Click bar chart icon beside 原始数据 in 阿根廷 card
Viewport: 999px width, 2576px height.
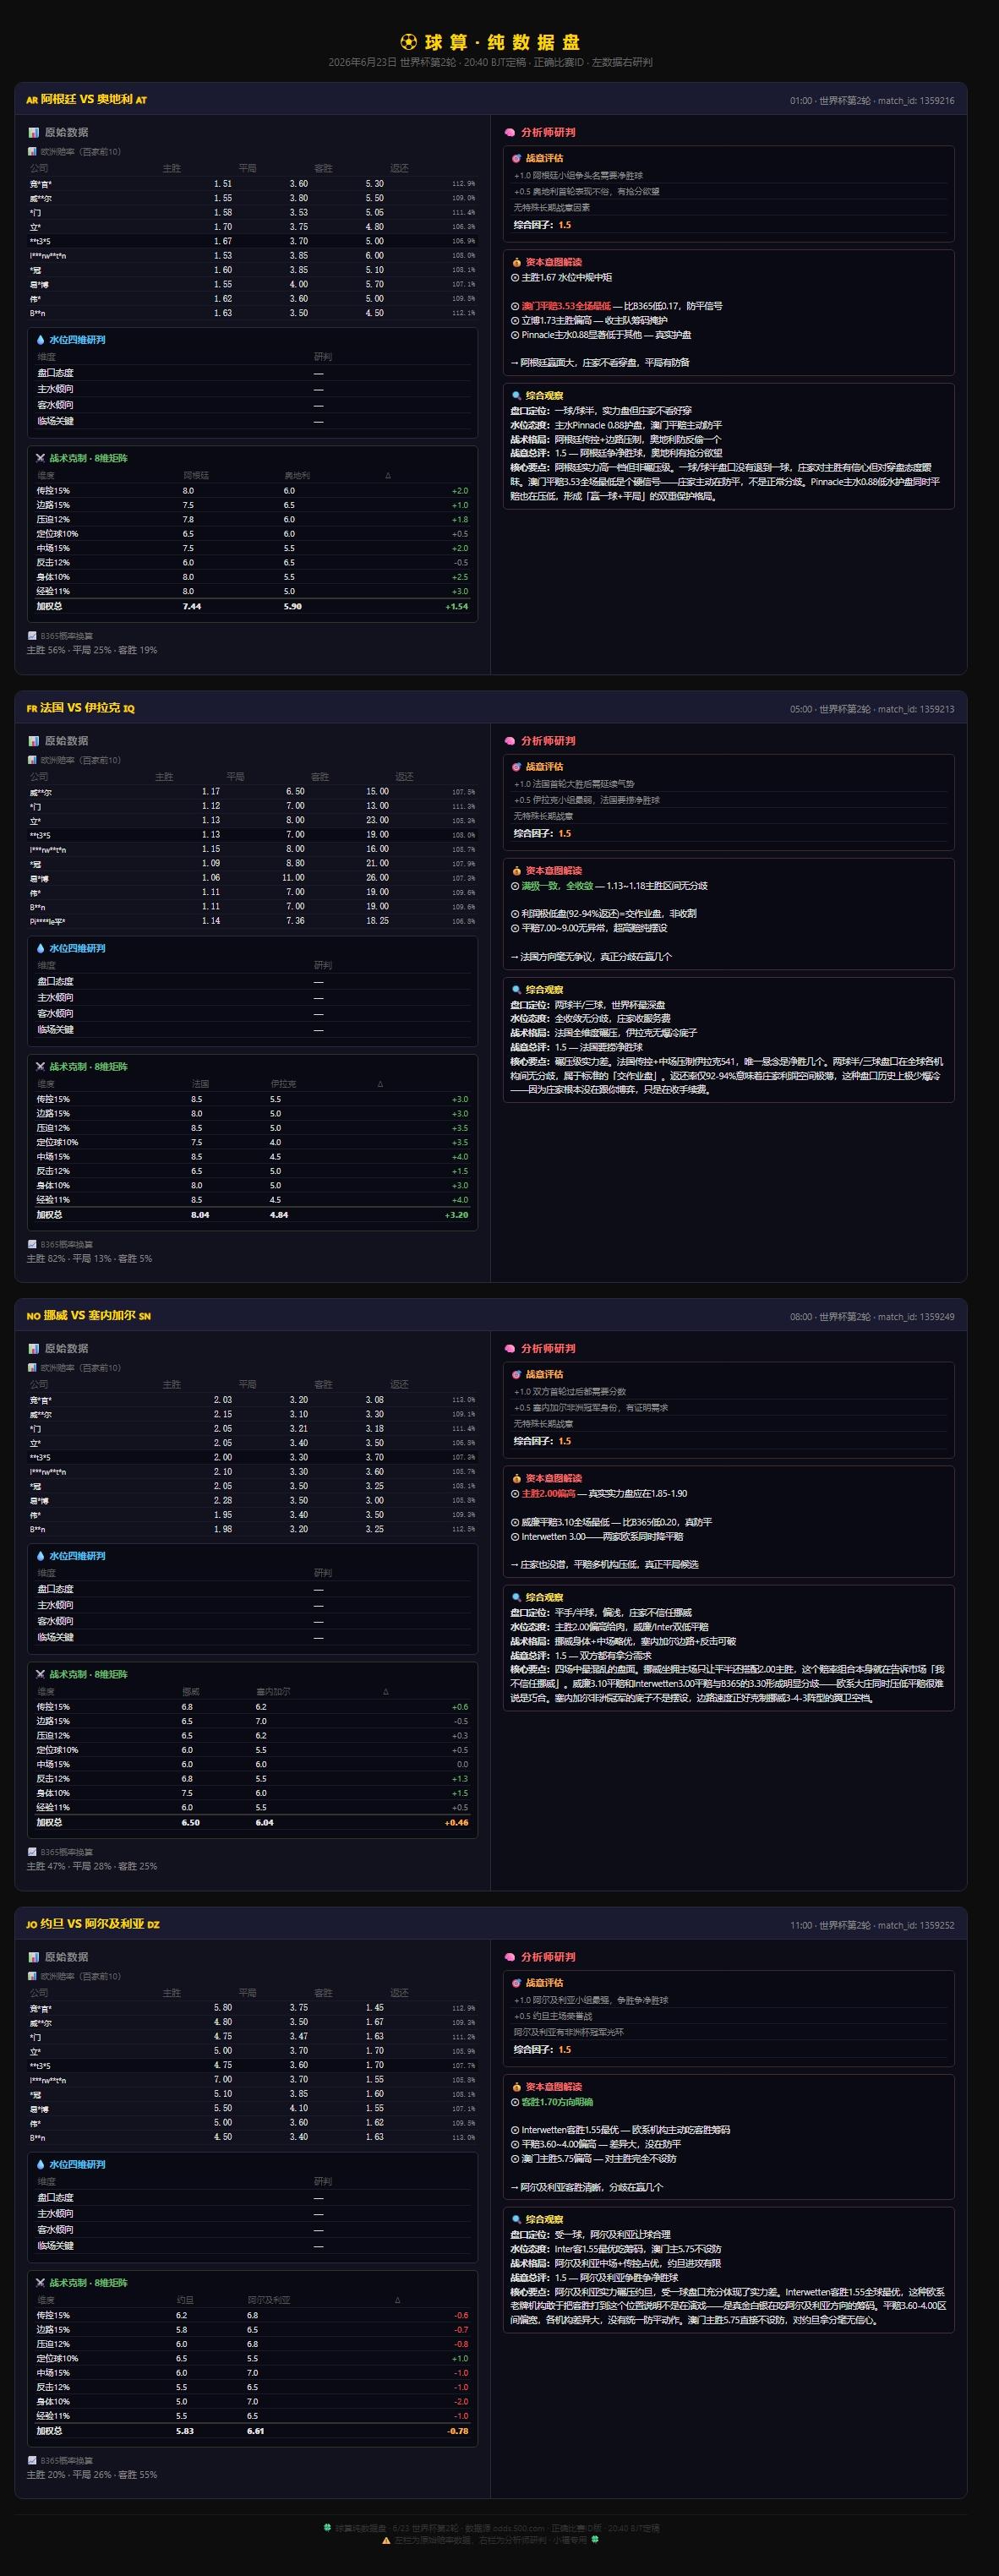[x=34, y=132]
